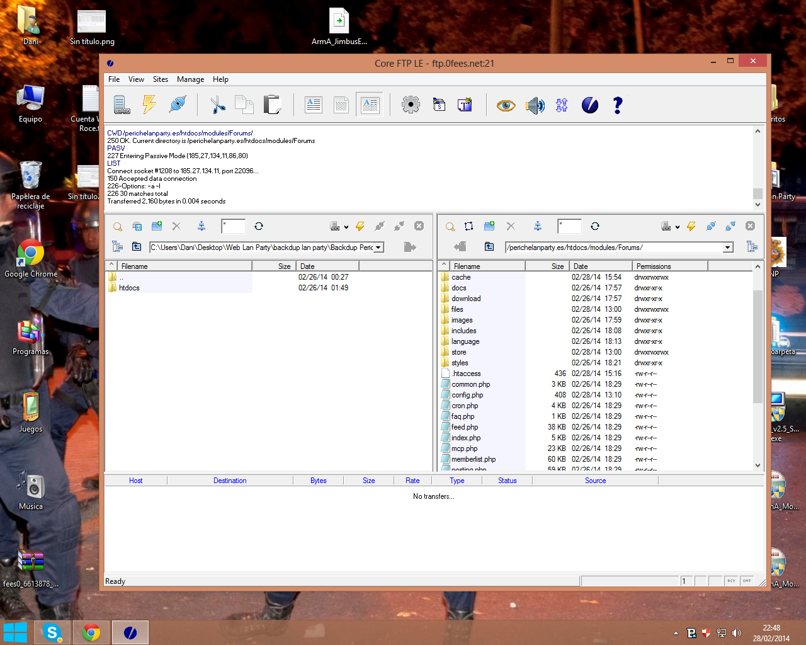Click the Quick Connect lightning bolt icon
Image resolution: width=806 pixels, height=645 pixels.
coord(149,105)
